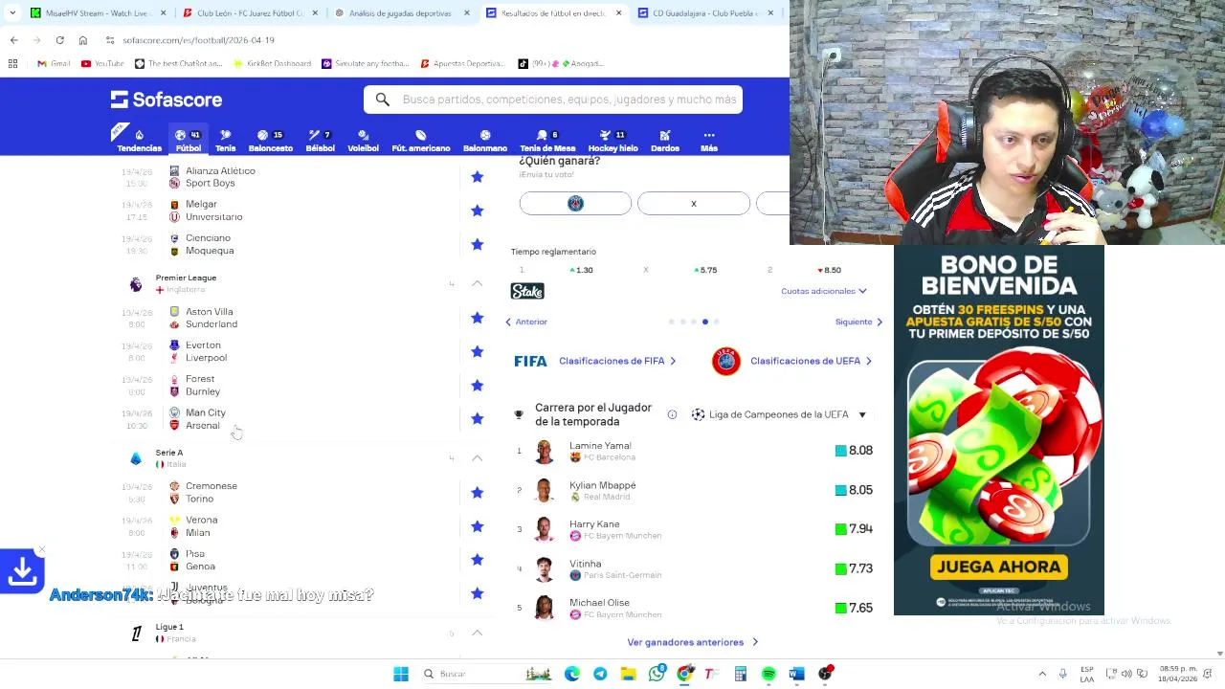Select the Tenis sport icon
The width and height of the screenshot is (1225, 689).
click(226, 140)
